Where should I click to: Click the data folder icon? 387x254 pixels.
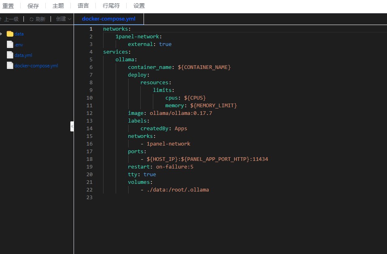click(x=10, y=34)
